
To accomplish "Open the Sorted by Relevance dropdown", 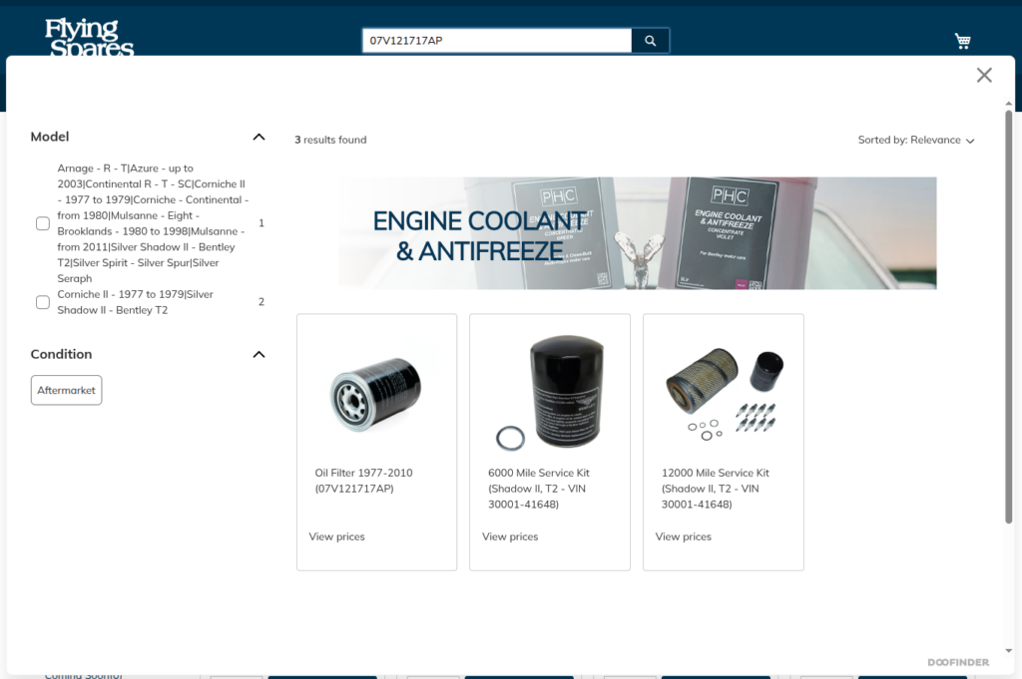I will pyautogui.click(x=916, y=140).
